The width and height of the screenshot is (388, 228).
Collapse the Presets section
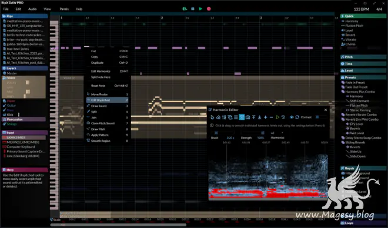[363, 77]
